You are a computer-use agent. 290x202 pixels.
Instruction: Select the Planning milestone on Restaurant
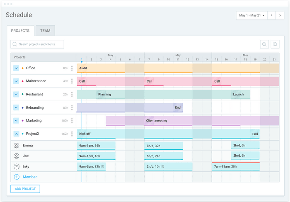104,94
